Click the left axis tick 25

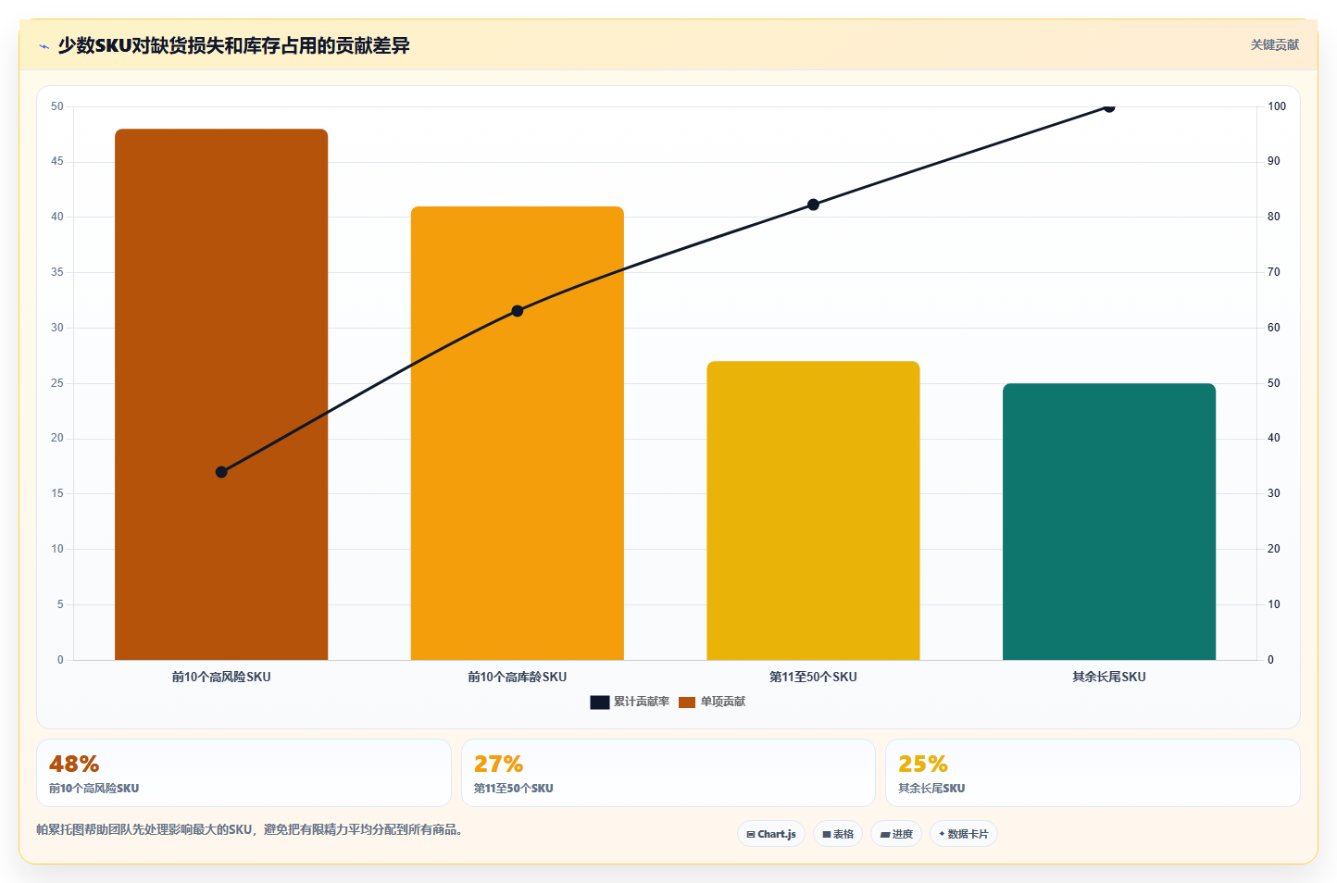click(57, 383)
